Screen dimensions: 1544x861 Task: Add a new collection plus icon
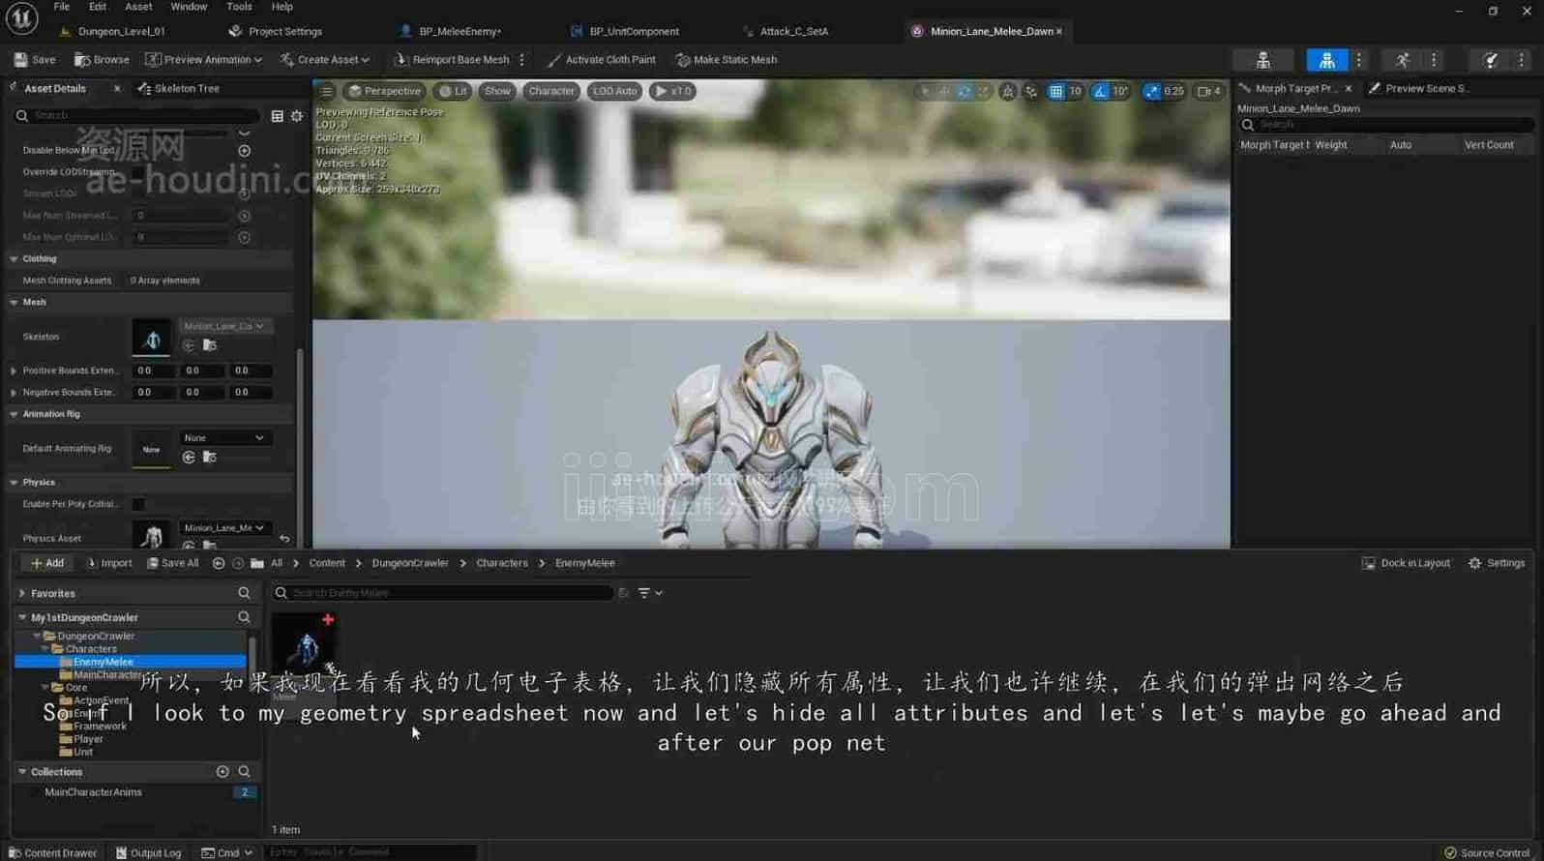point(223,772)
